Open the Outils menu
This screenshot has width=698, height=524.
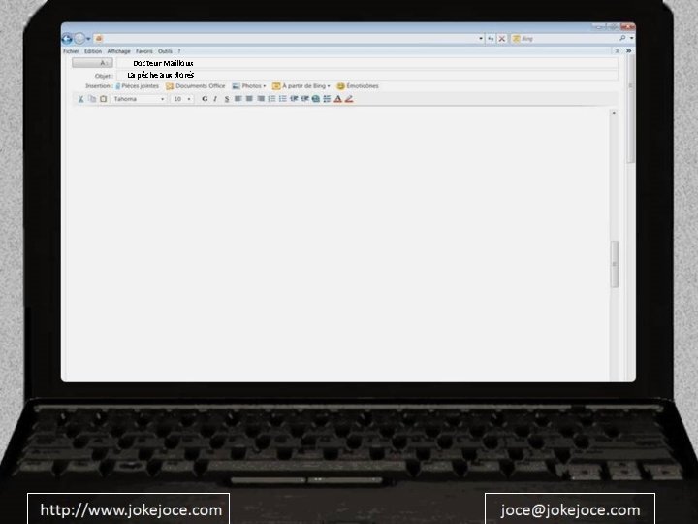click(165, 51)
